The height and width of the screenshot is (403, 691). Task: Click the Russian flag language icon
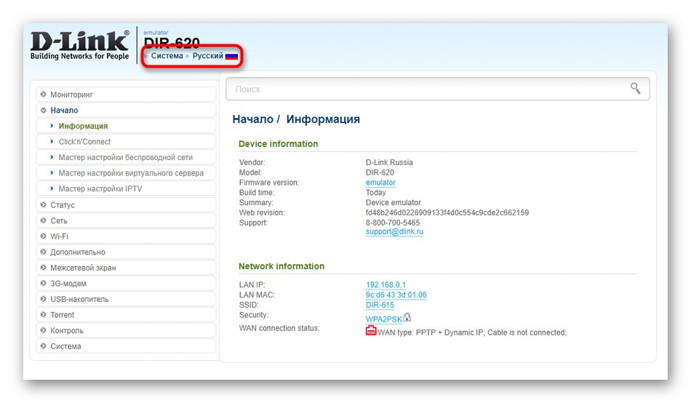point(231,57)
